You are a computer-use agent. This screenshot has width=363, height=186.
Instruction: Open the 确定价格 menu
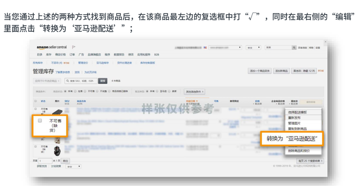60,55
